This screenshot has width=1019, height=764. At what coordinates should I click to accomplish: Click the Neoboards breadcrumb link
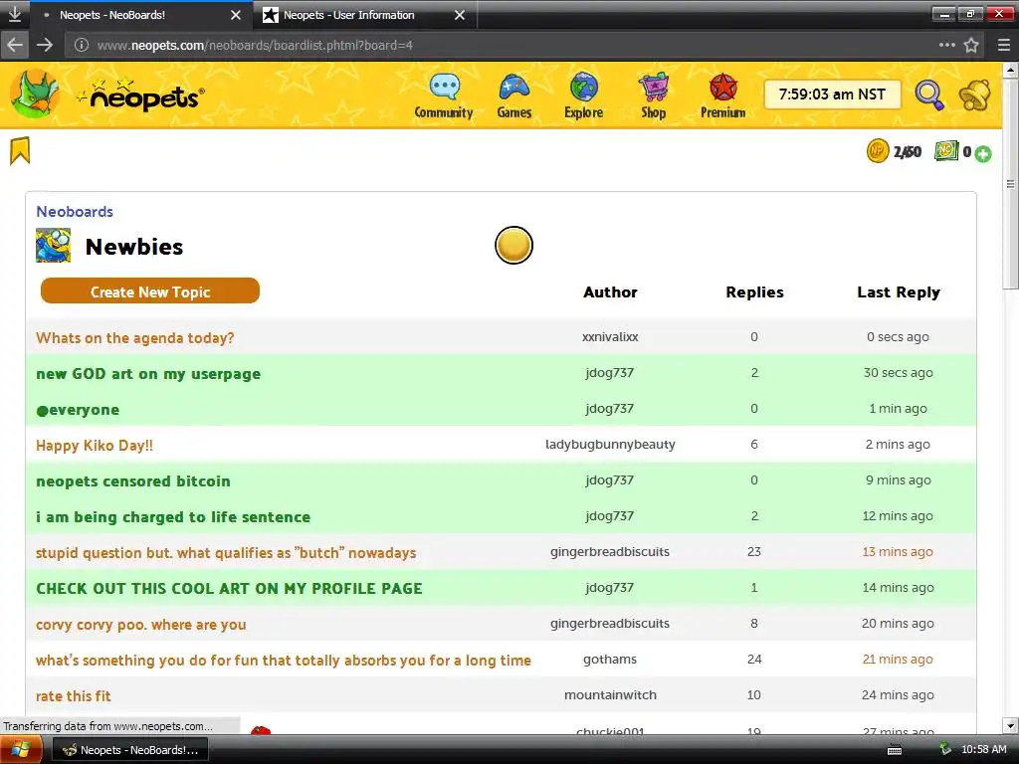click(x=75, y=212)
